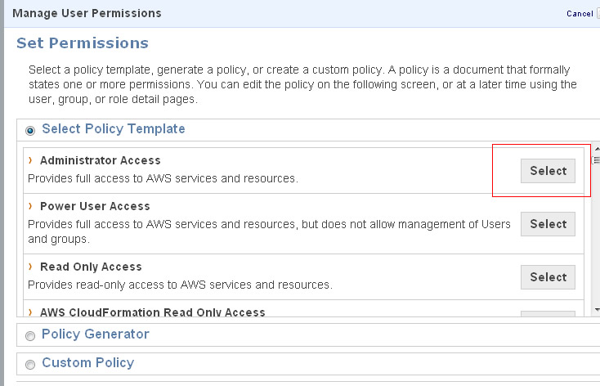Screen dimensions: 600x386
Task: Expand AWS CloudFormation Read Only Access chevron
Action: click(30, 312)
